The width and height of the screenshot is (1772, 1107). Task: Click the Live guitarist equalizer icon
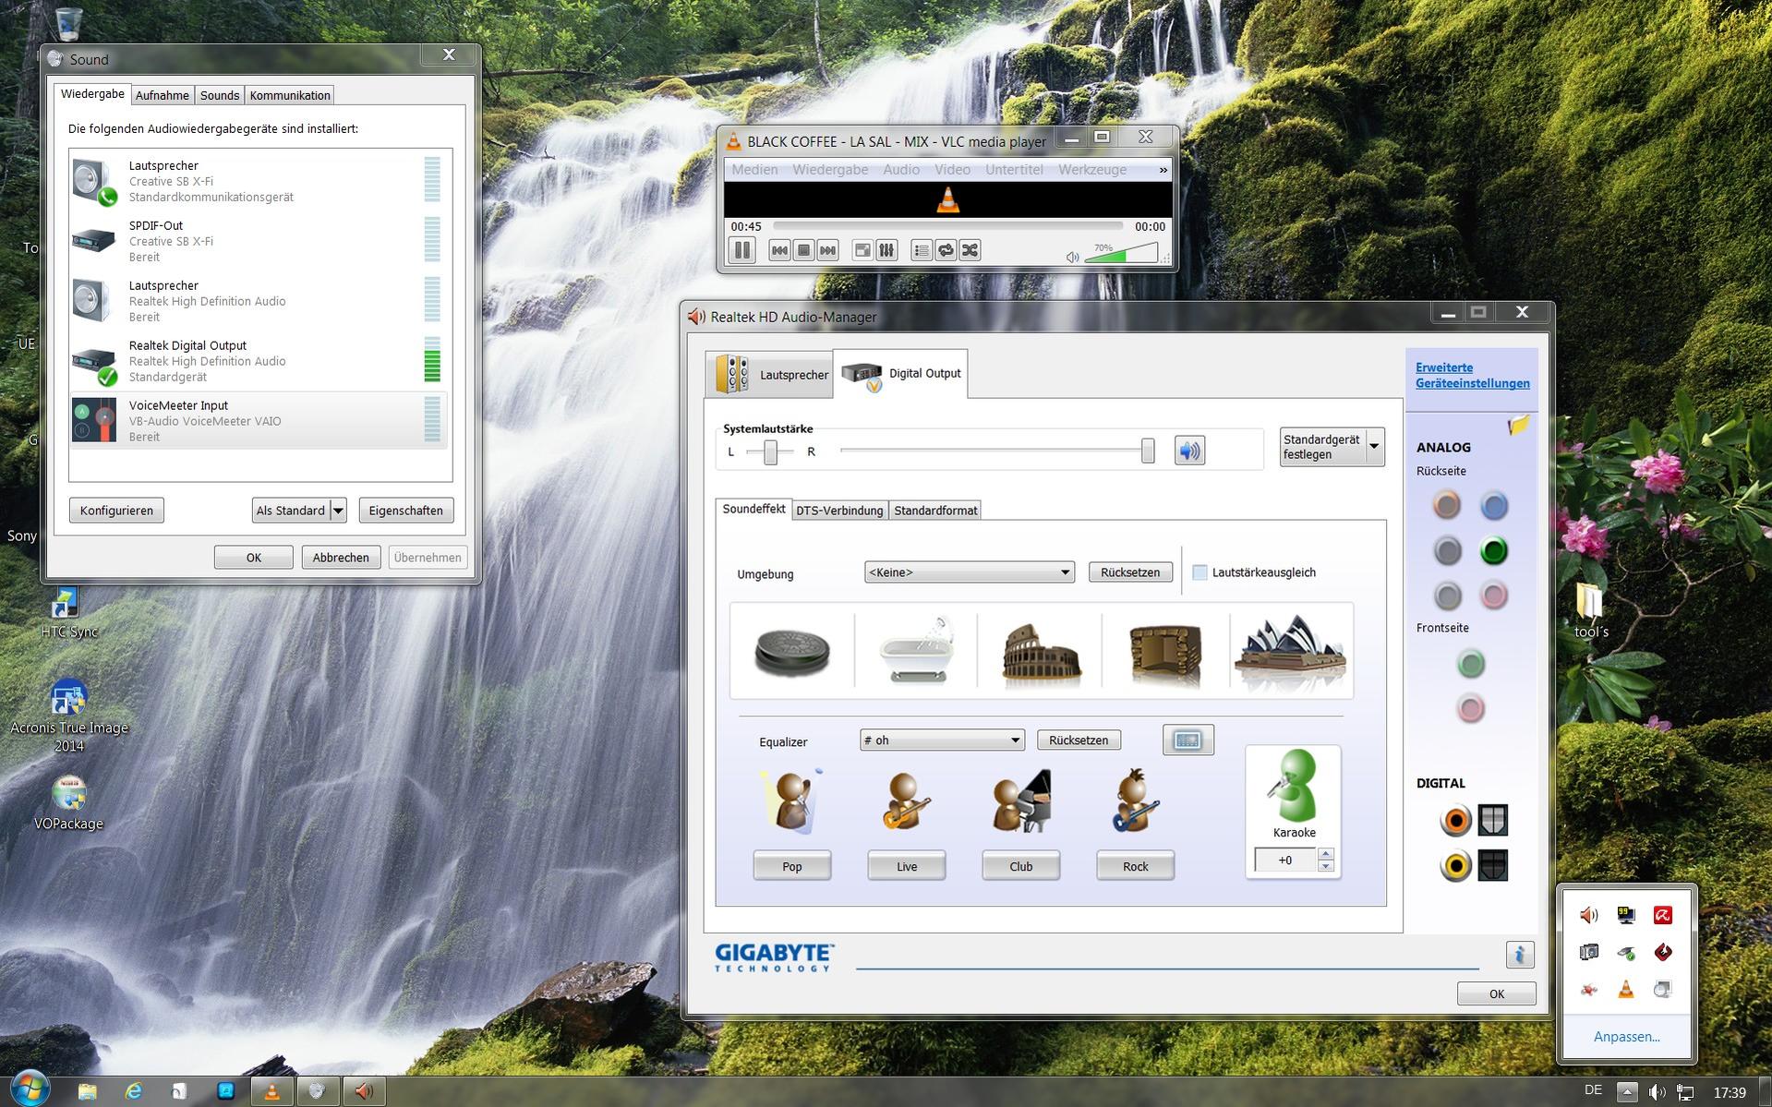point(905,801)
